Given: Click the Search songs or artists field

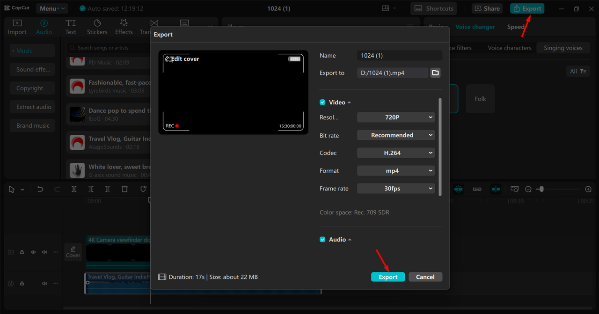Looking at the screenshot, I should pyautogui.click(x=108, y=48).
